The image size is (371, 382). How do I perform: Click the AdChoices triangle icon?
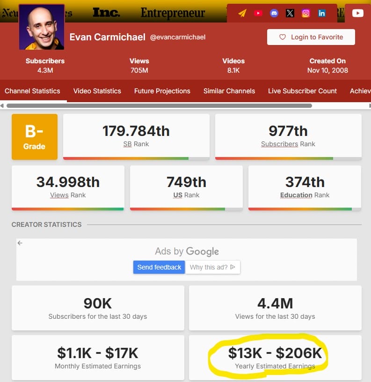233,267
